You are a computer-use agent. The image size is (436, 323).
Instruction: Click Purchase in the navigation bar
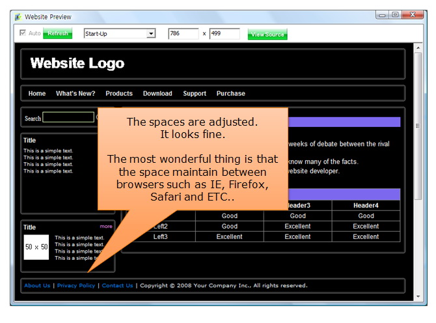pyautogui.click(x=231, y=94)
